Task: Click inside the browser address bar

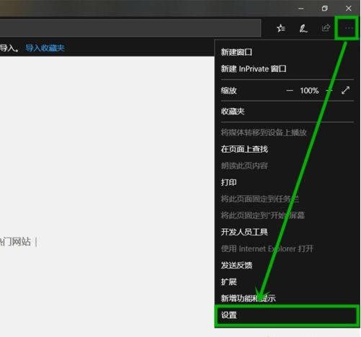Action: click(130, 28)
